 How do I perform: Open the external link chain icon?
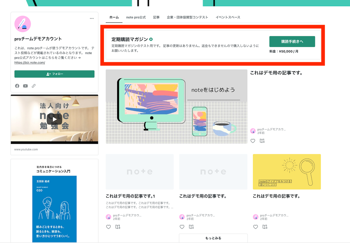pos(34,86)
